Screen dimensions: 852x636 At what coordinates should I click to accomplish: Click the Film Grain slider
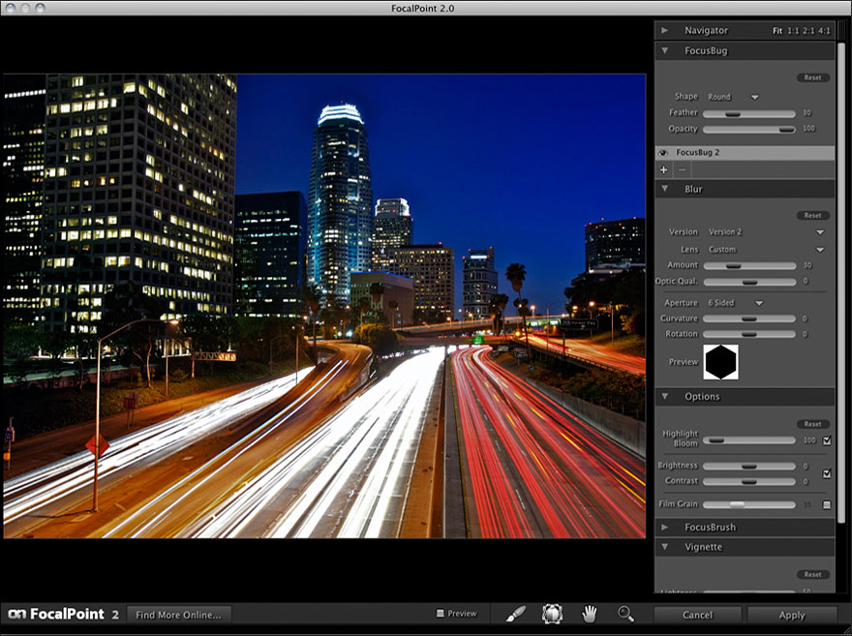[749, 504]
